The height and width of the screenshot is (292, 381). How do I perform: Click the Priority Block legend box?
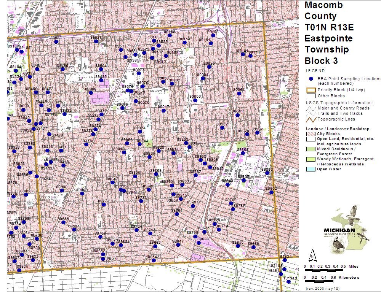(x=311, y=90)
